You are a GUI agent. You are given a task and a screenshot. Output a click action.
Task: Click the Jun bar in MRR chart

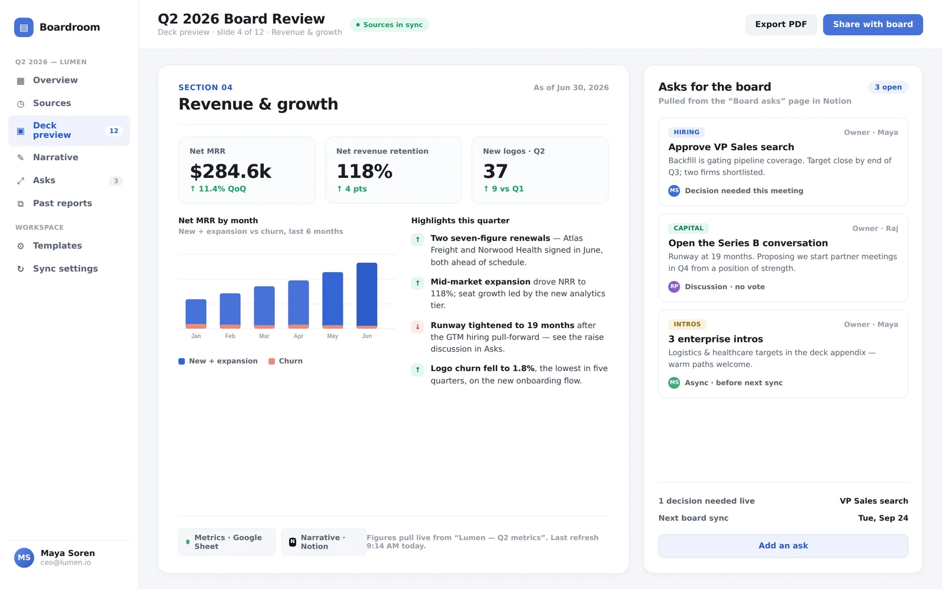367,296
